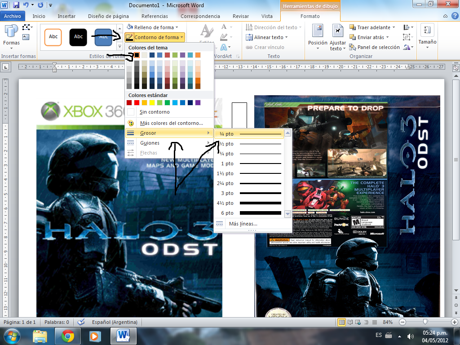Open the Rotate objects menu
This screenshot has height=345, width=460.
coord(408,47)
